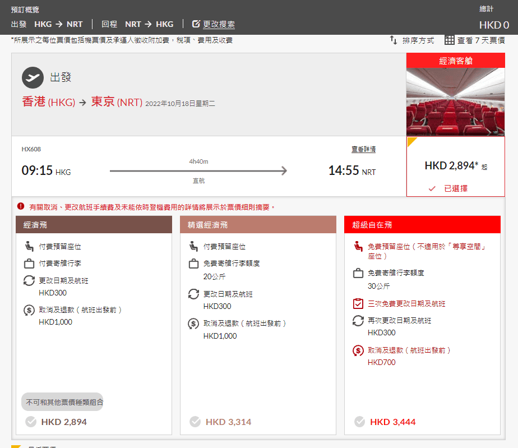
Task: Click the 經濟客艙 cabin tab header
Action: point(455,61)
